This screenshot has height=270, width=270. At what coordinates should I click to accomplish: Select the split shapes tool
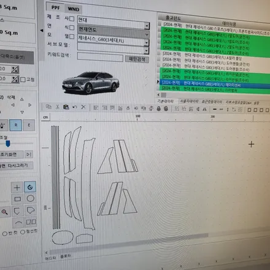pyautogui.click(x=31, y=222)
